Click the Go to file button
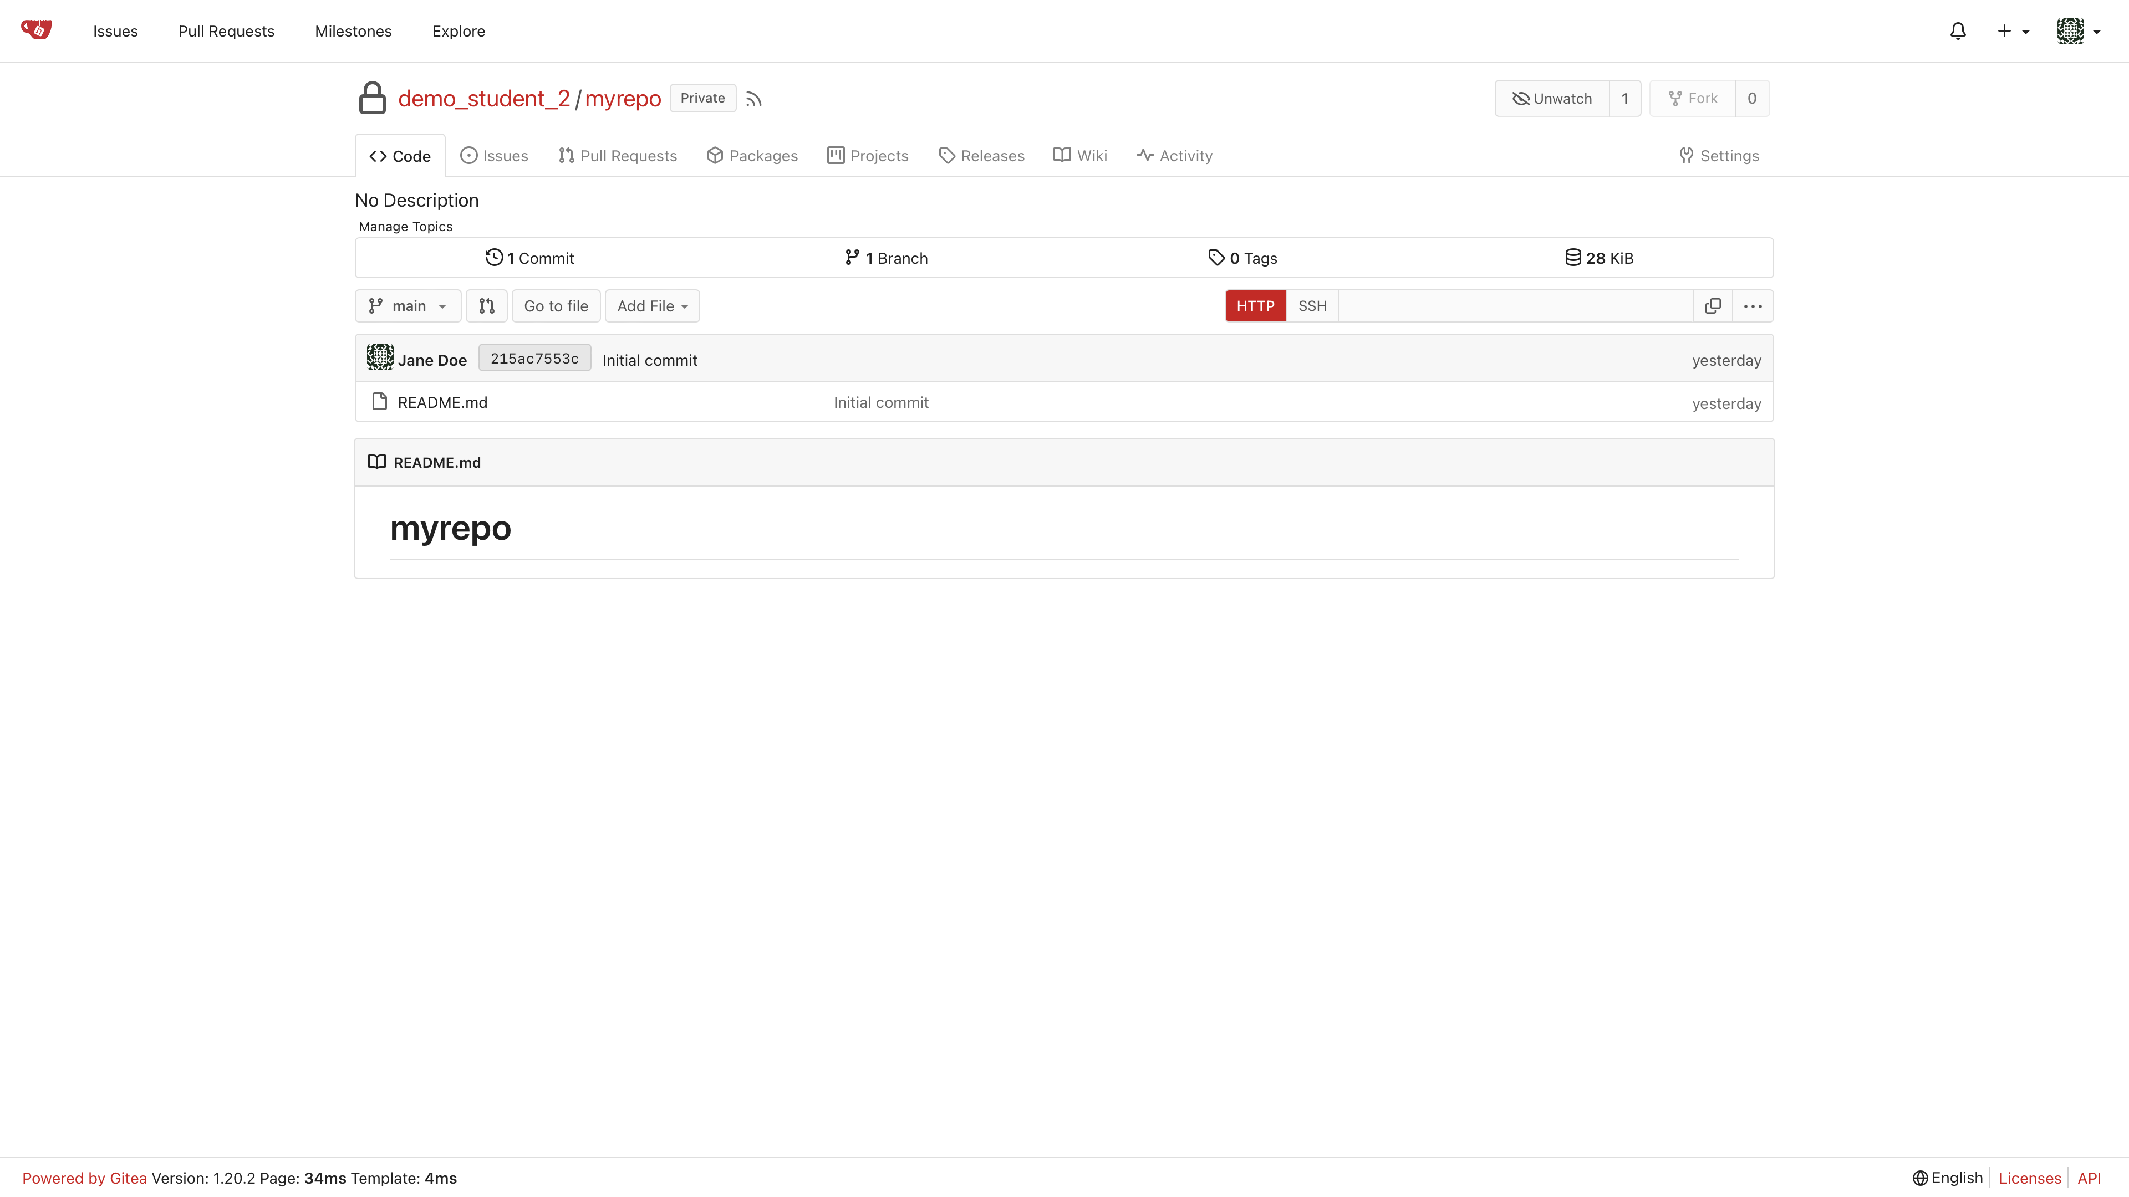Image resolution: width=2129 pixels, height=1197 pixels. (x=556, y=306)
